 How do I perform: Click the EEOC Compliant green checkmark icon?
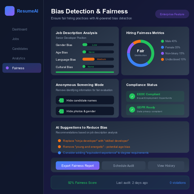pyautogui.click(x=132, y=96)
